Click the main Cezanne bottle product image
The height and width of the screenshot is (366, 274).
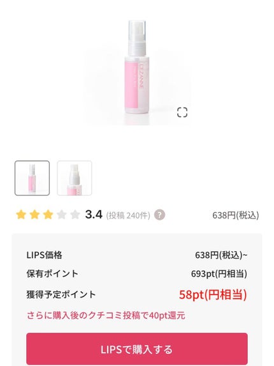(x=137, y=68)
